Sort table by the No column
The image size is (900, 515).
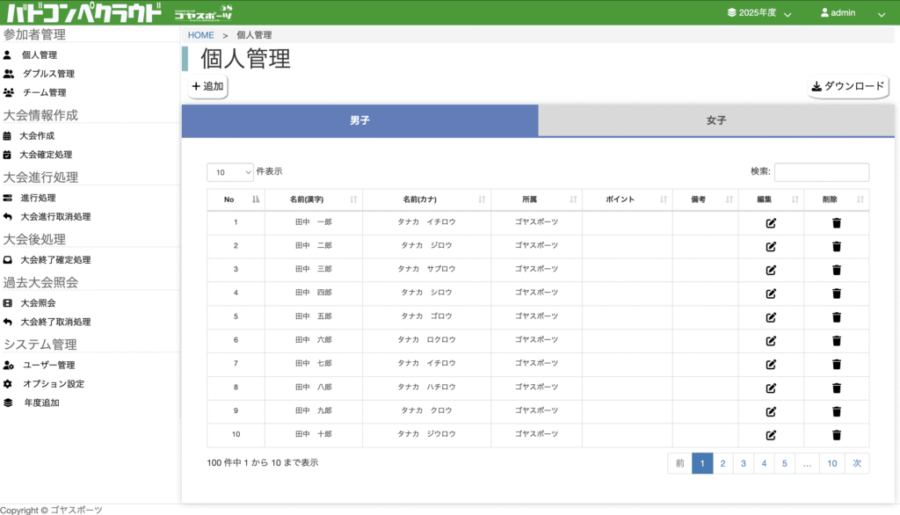[236, 199]
